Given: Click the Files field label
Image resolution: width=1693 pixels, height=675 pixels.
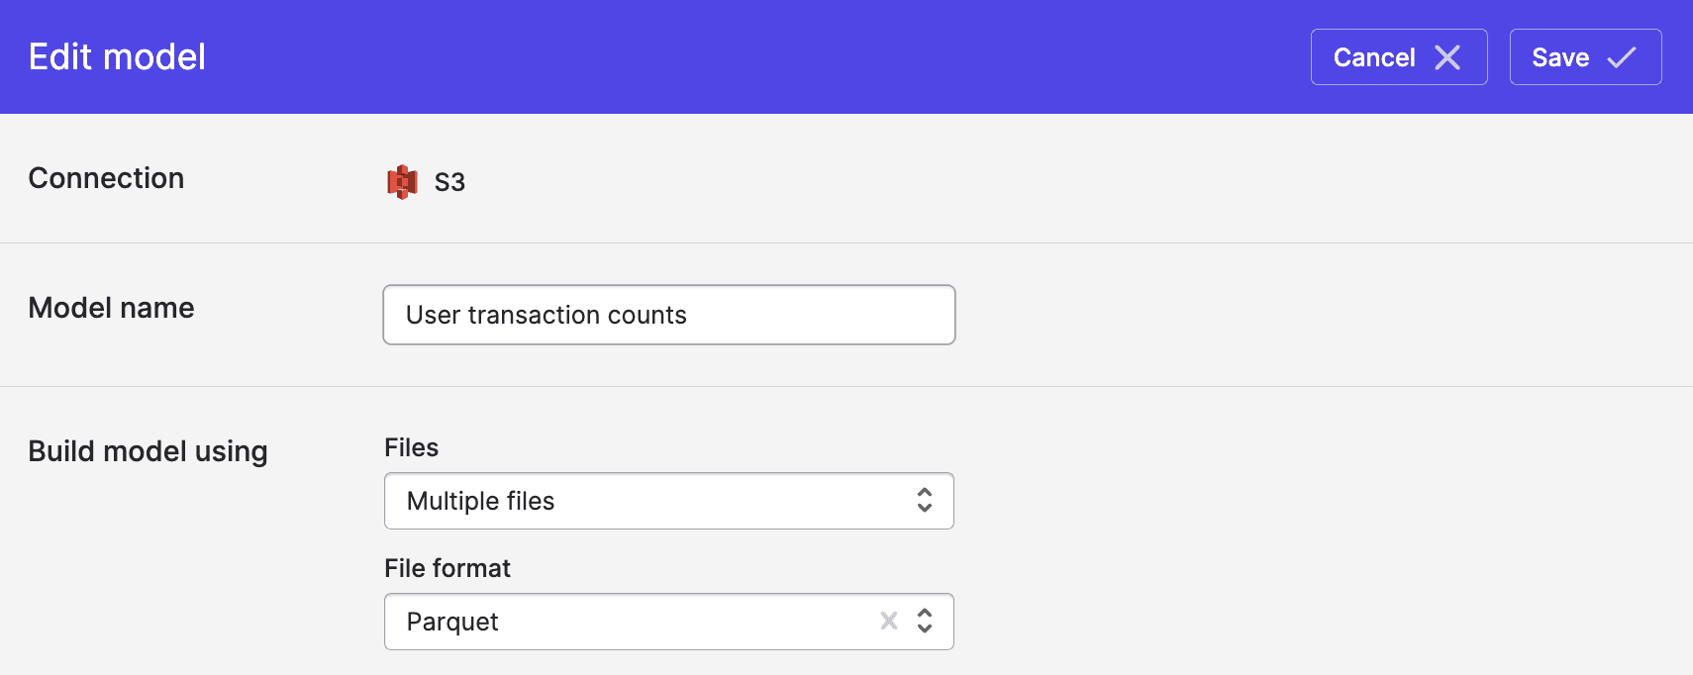Looking at the screenshot, I should click(x=411, y=447).
